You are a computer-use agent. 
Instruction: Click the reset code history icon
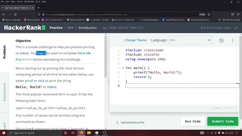pos(221,40)
